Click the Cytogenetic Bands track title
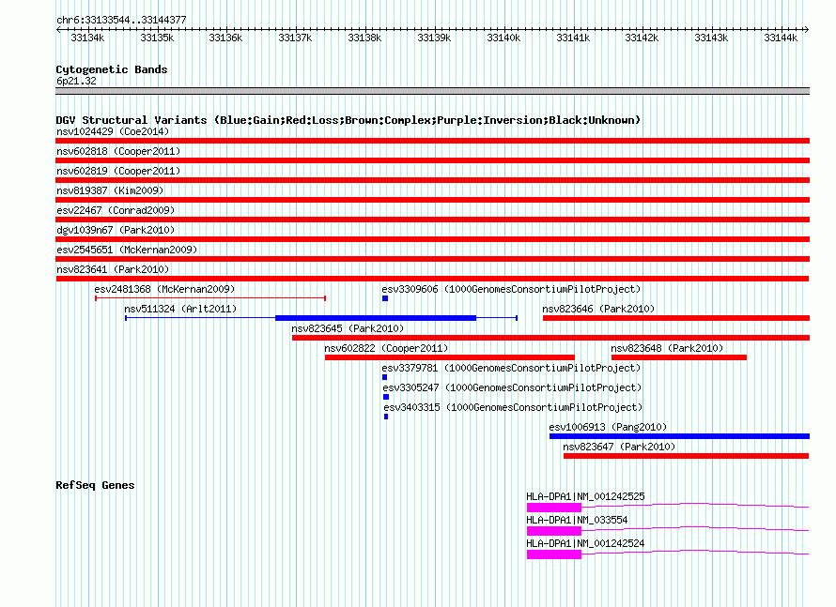 pos(112,69)
